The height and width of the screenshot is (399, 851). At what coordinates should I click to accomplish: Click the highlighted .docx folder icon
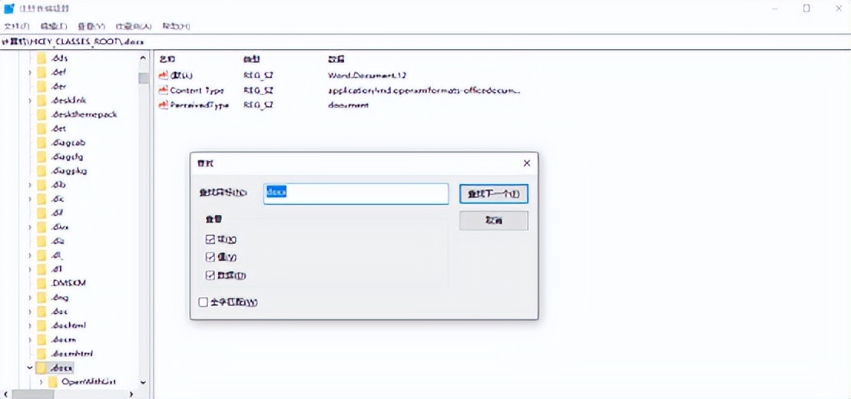click(x=41, y=368)
